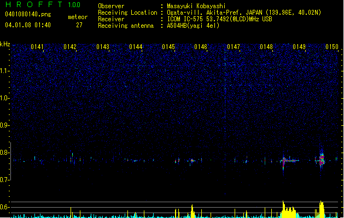Viewport: 344px width, 218px height.
Task: Click the tall yellow power peak below 0150
Action: point(322,209)
